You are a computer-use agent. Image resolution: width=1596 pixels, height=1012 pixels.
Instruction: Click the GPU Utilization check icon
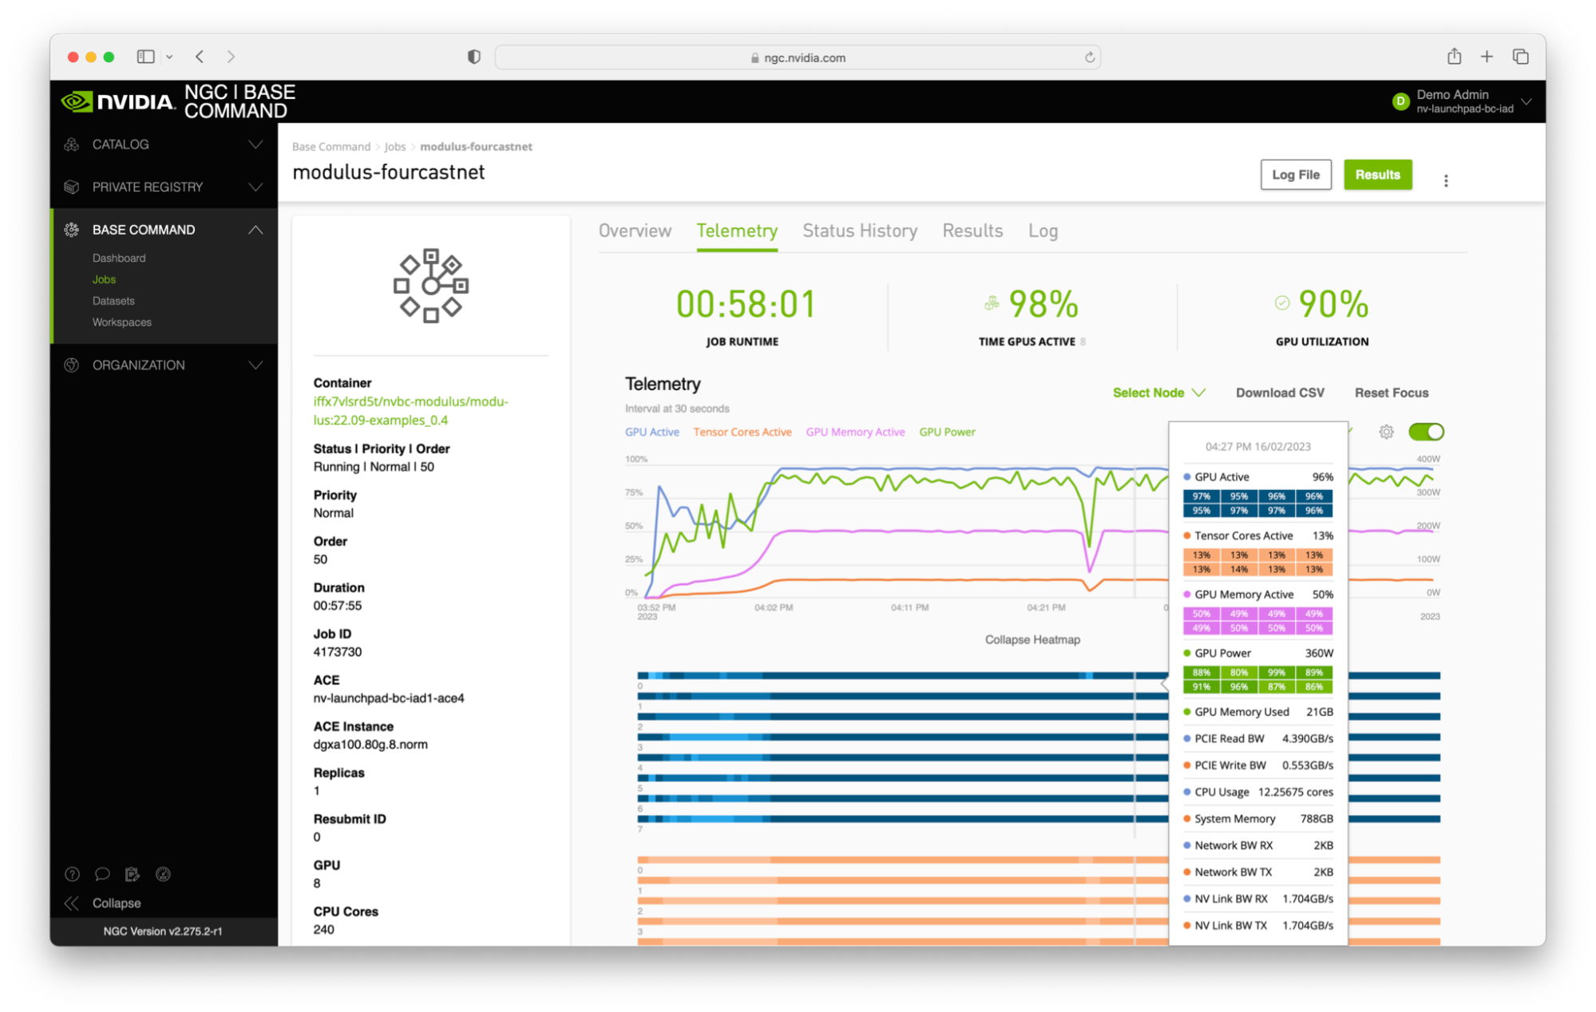click(1282, 302)
